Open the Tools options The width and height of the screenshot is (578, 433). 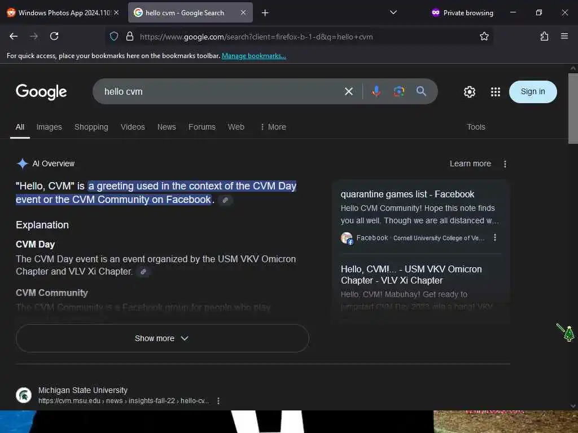[x=476, y=127]
